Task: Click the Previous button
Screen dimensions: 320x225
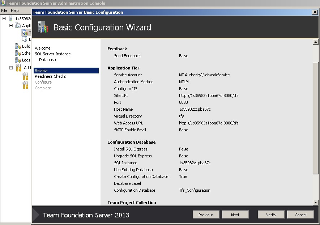Action: [x=206, y=215]
